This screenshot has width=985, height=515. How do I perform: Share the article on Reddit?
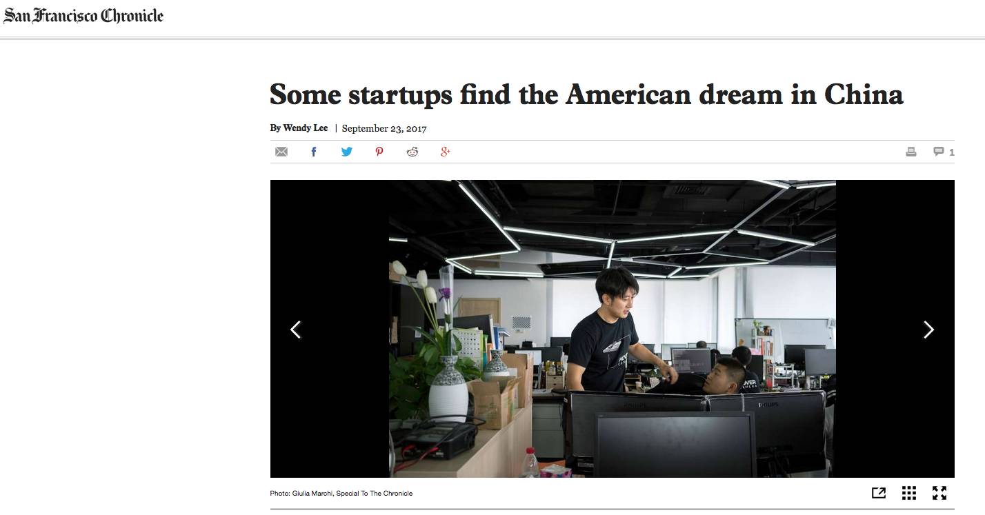(412, 152)
